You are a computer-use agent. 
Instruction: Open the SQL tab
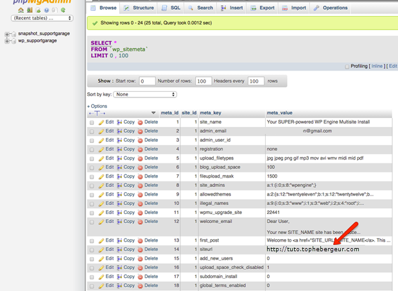click(171, 8)
